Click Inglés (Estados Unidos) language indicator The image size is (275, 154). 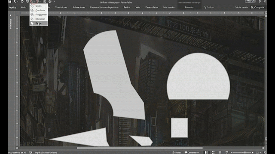(x=46, y=152)
